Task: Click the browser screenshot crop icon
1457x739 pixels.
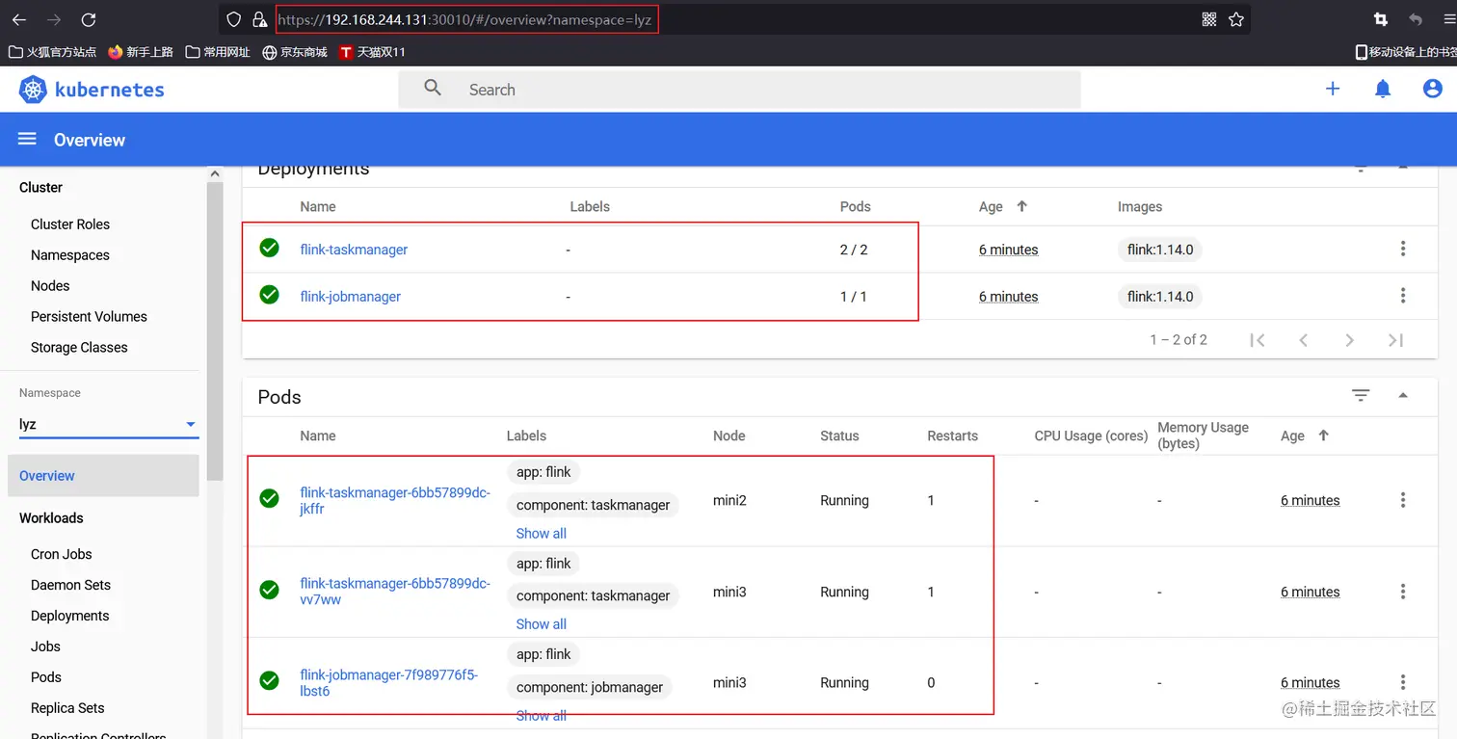Action: point(1381,19)
